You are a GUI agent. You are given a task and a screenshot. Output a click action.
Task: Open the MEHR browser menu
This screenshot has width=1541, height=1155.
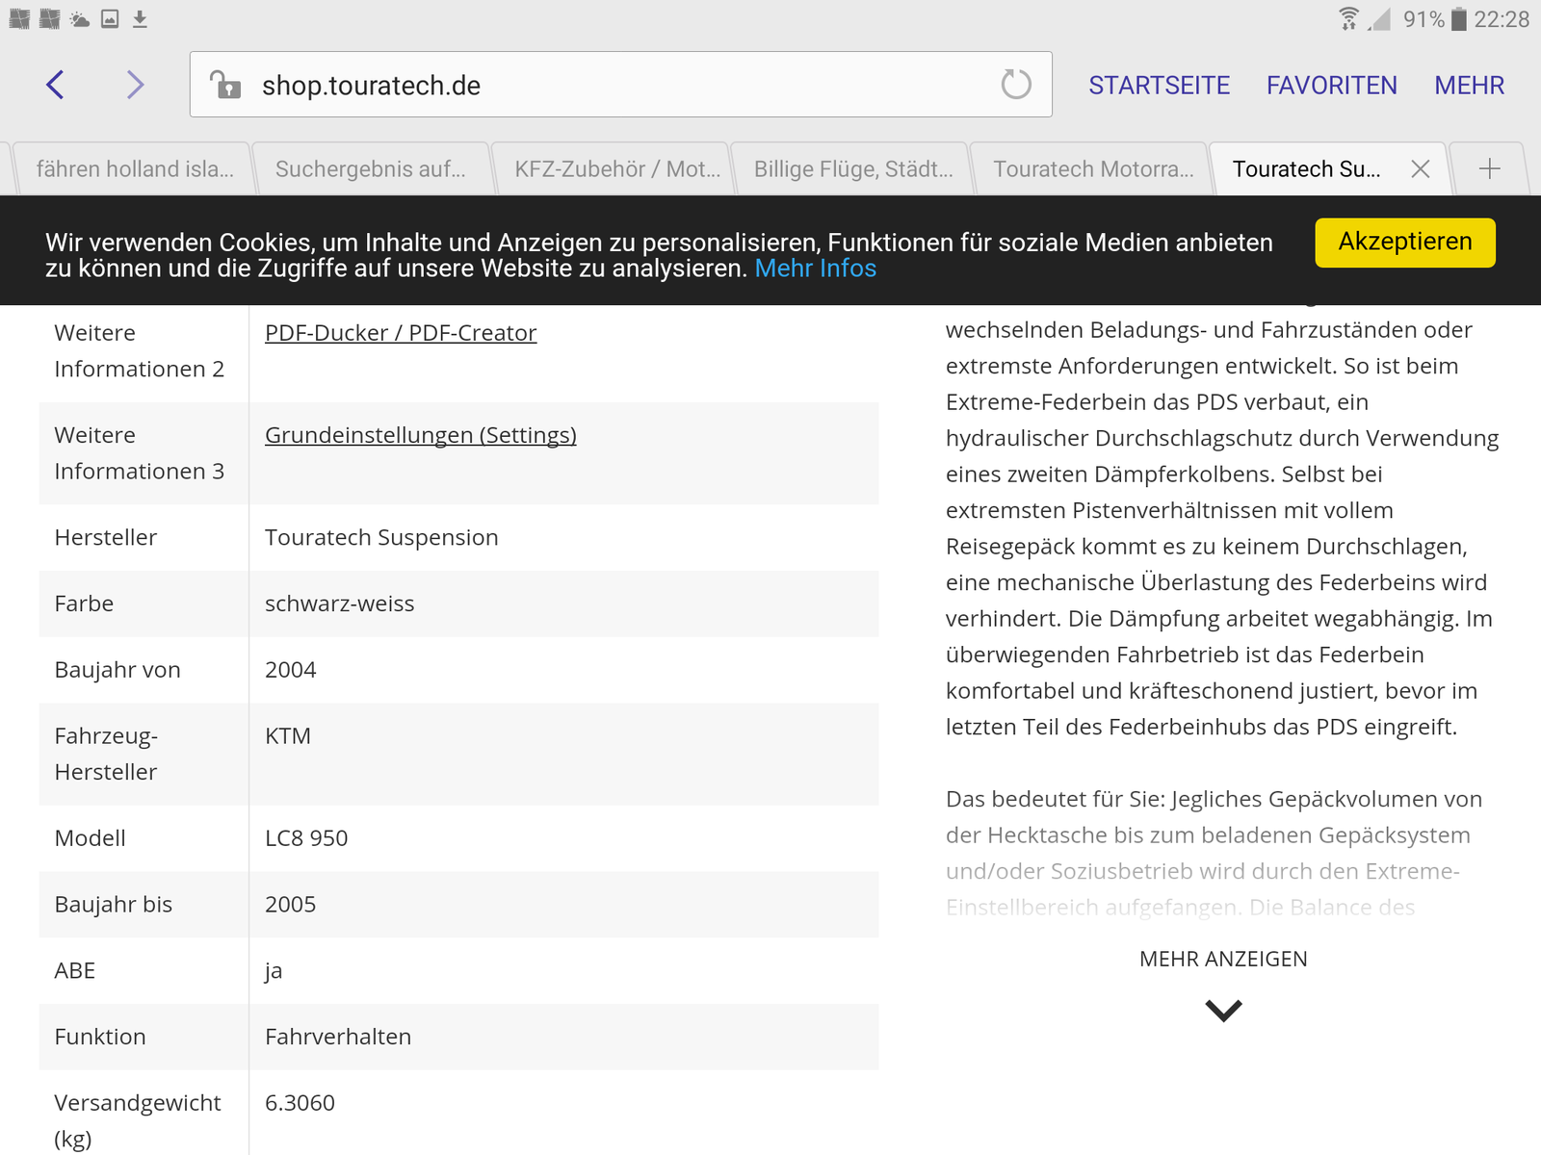(x=1469, y=86)
